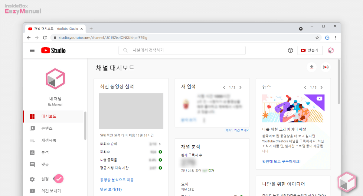The width and height of the screenshot is (363, 196).
Task: Go to next 새 업적 card
Action: click(x=240, y=87)
